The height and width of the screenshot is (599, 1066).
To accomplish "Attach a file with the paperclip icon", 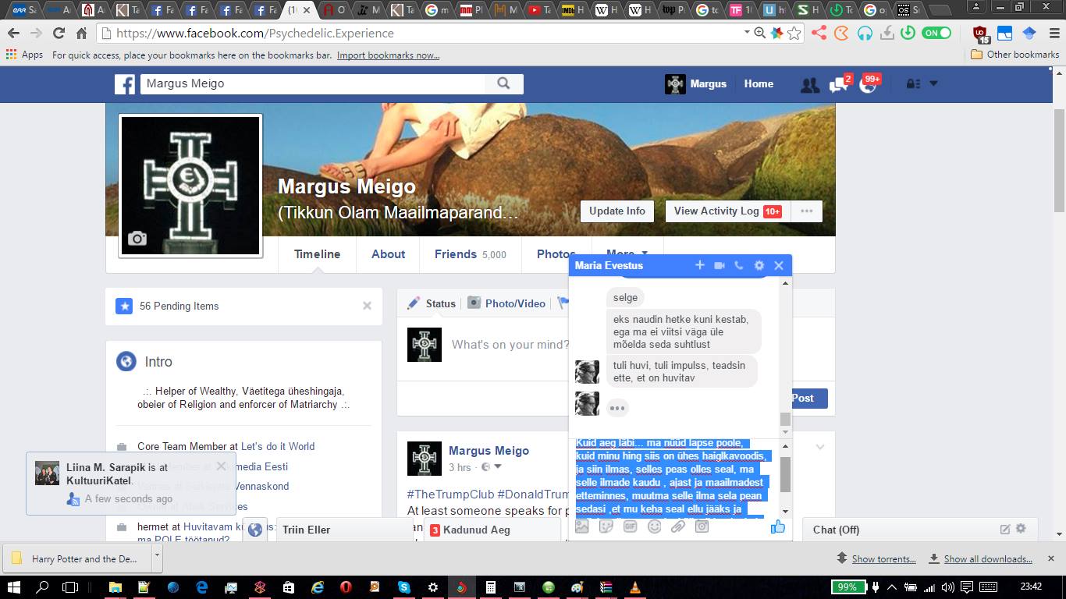I will [678, 526].
